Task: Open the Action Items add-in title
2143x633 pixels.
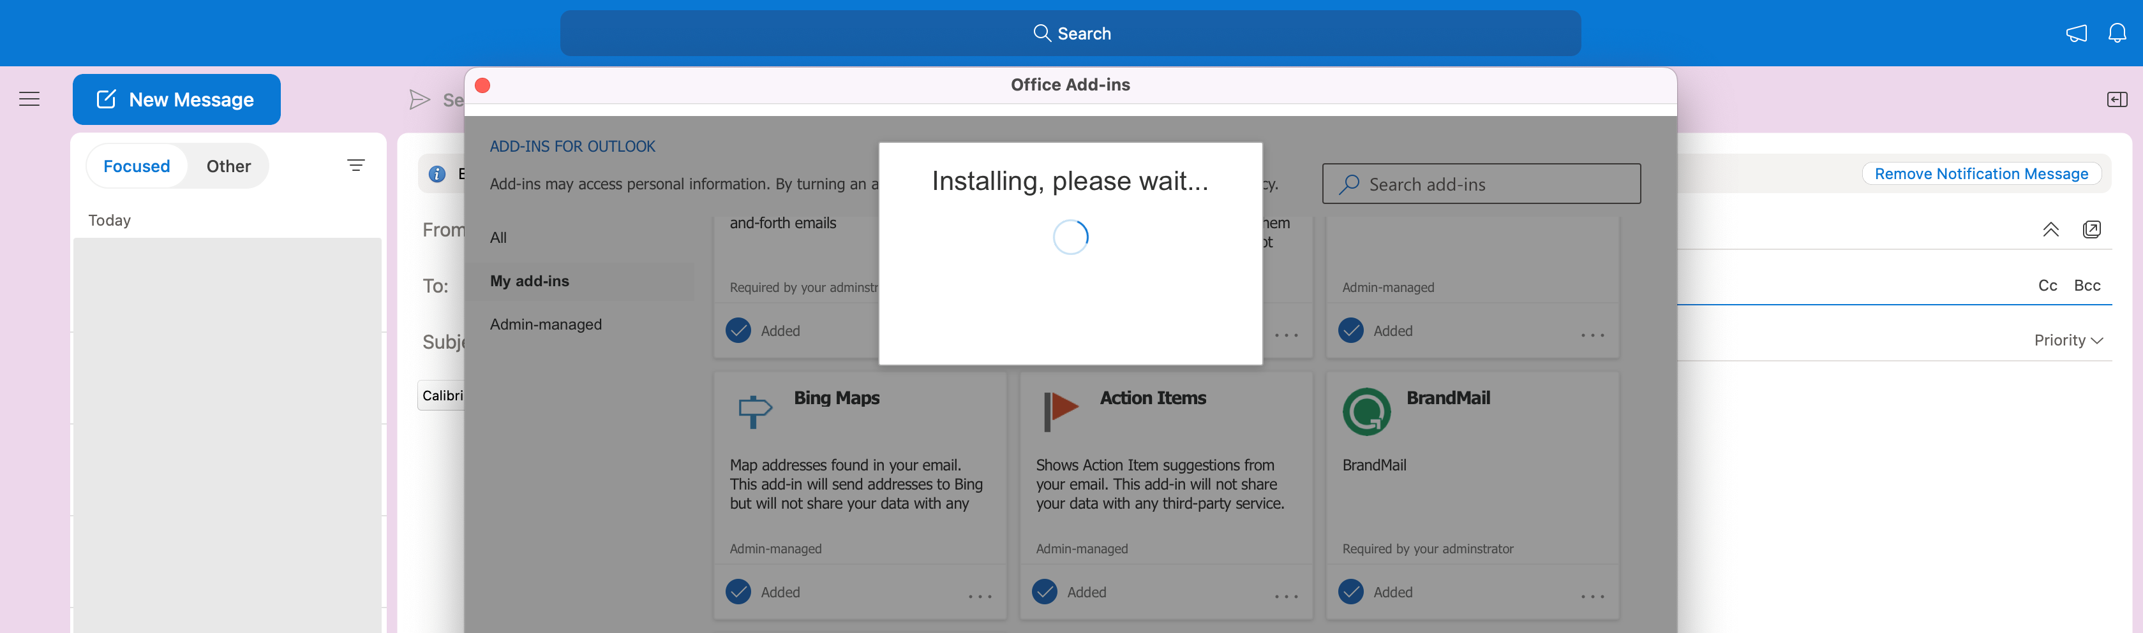Action: tap(1152, 398)
